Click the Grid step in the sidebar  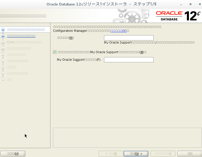(x=24, y=42)
